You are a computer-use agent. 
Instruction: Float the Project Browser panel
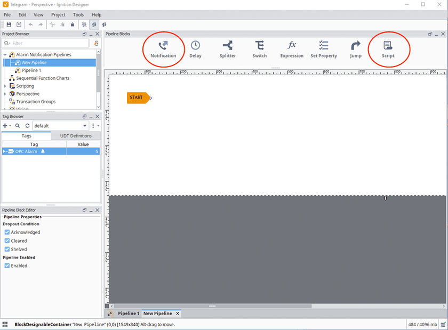[84, 34]
